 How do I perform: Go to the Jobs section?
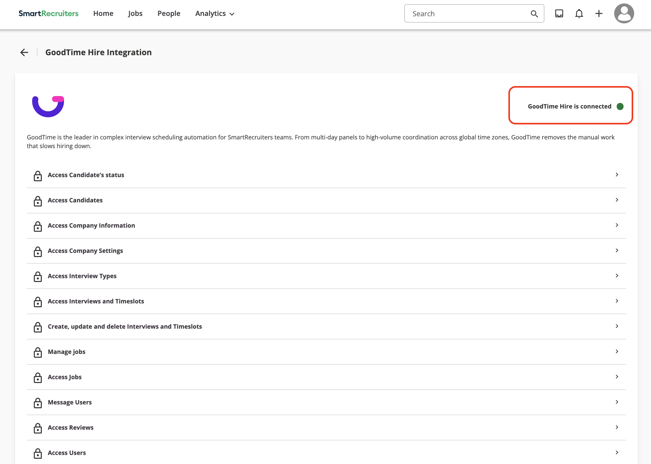coord(135,13)
